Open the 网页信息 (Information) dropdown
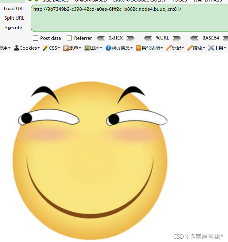The height and width of the screenshot is (242, 228). (119, 48)
